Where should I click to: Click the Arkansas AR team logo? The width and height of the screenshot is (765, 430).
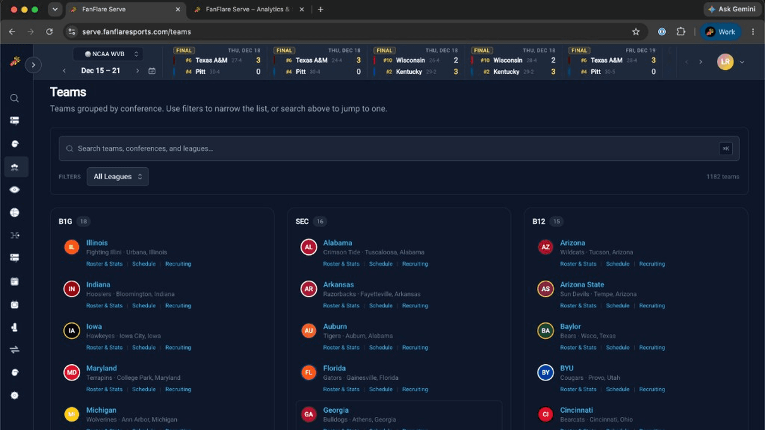308,289
